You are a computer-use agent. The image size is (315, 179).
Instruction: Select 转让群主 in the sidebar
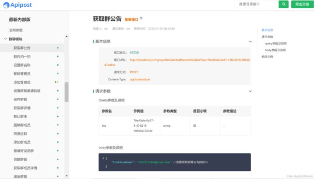32,117
